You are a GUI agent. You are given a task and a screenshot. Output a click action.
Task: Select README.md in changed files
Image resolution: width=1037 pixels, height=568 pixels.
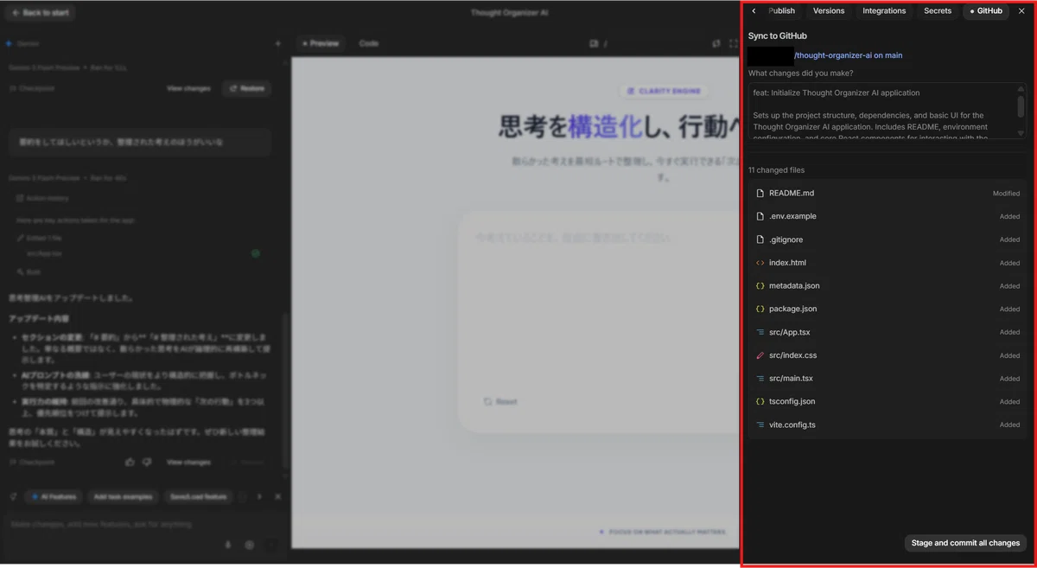[887, 194]
